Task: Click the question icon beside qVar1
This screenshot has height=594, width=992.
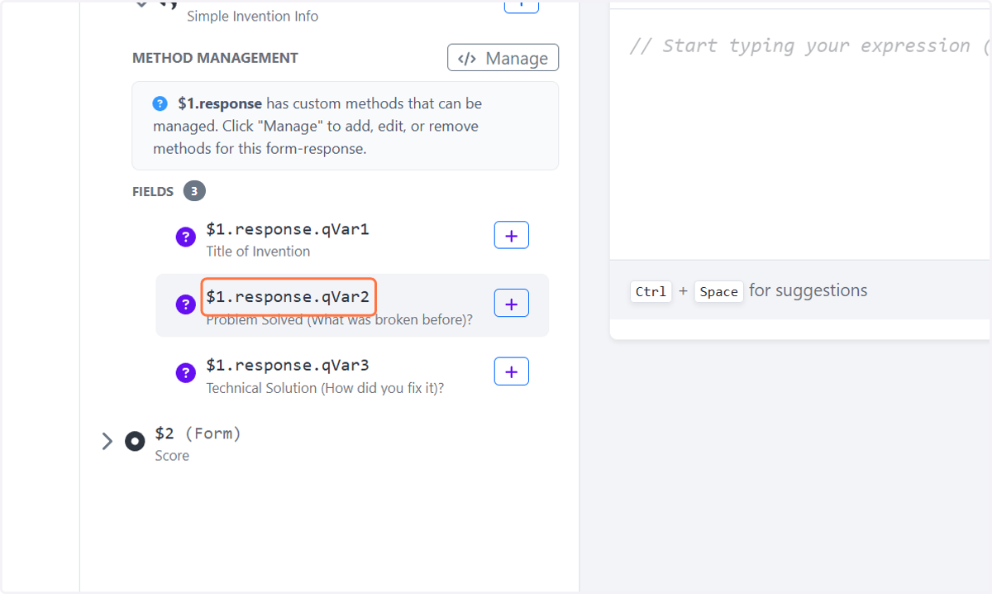Action: point(186,237)
